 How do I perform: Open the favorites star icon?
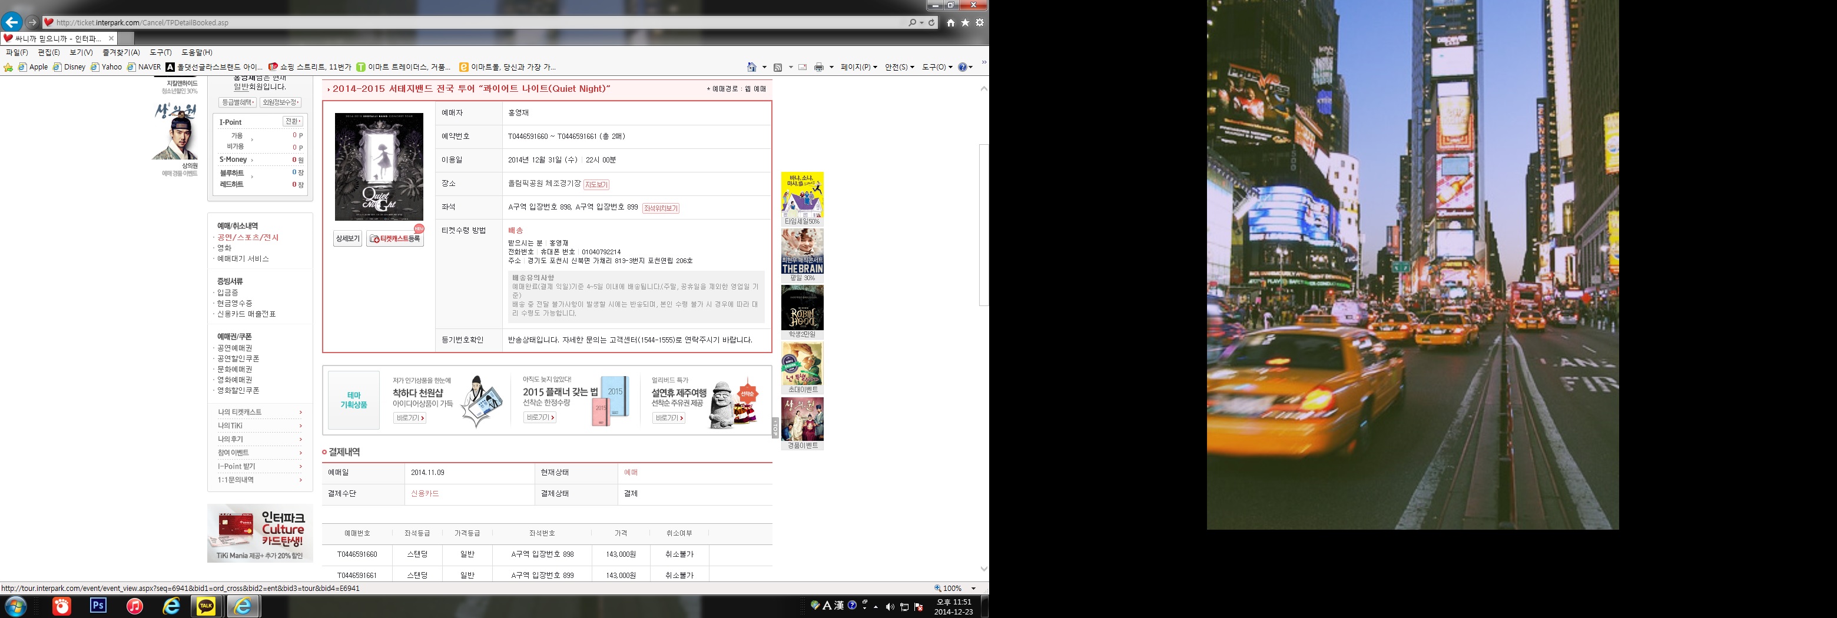coord(965,23)
